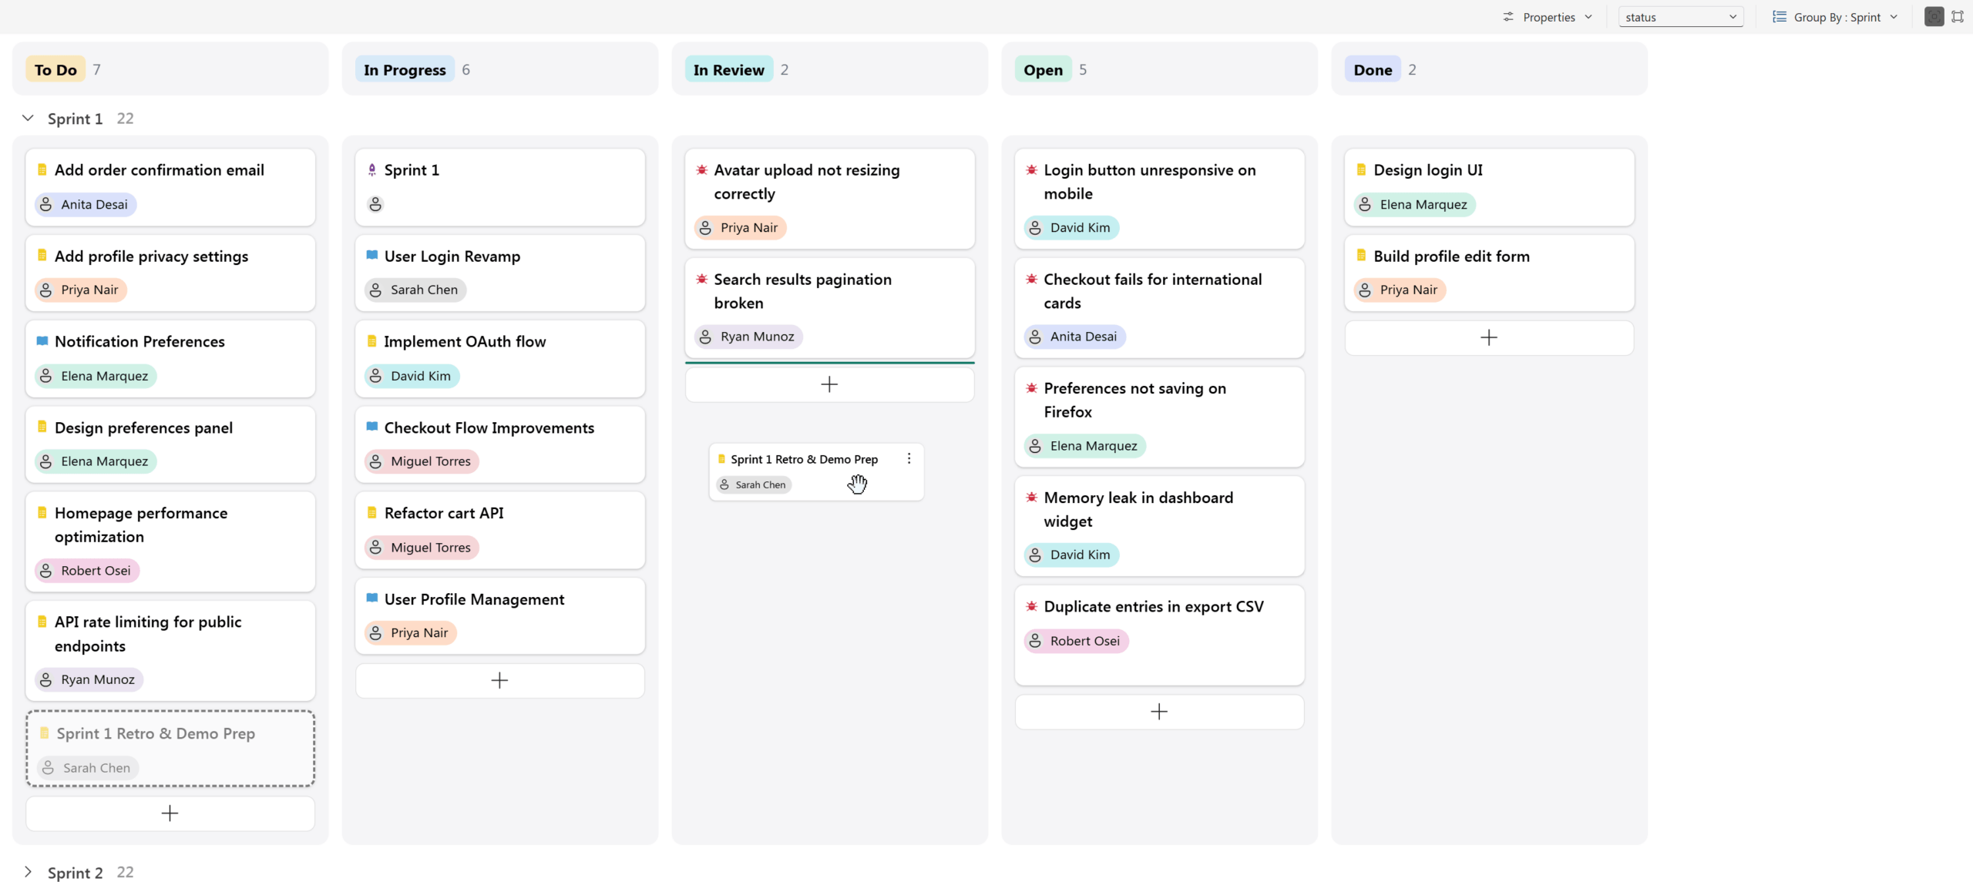Click bug icon on Duplicate entries in export CSV
Image resolution: width=1973 pixels, height=895 pixels.
[1031, 606]
